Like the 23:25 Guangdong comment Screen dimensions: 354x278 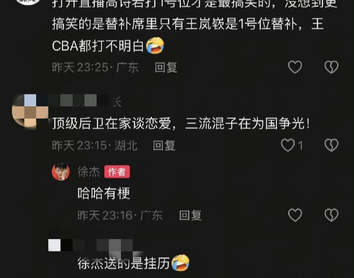pyautogui.click(x=295, y=67)
